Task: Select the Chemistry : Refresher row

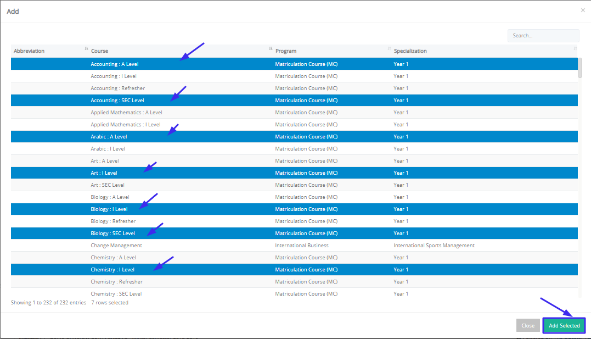Action: pos(294,282)
